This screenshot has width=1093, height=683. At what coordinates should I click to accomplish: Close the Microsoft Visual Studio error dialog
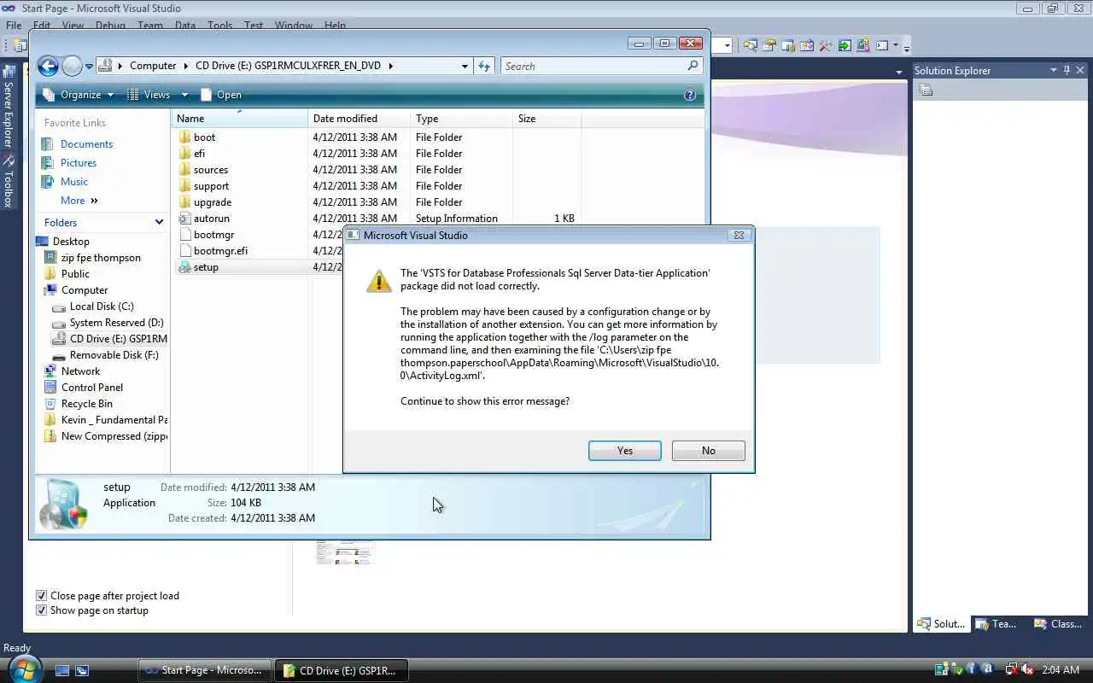[x=739, y=235]
